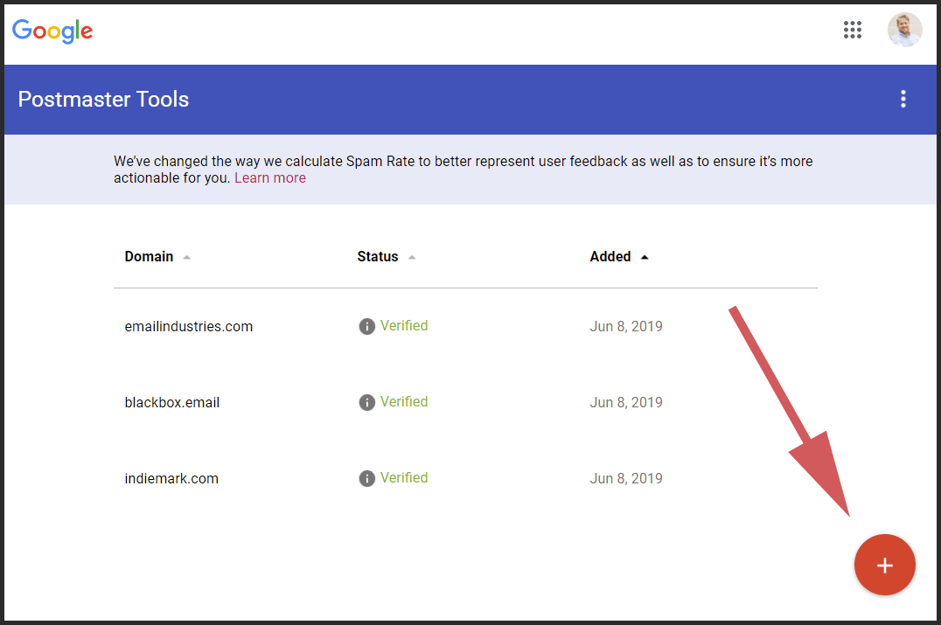Click the info icon beside indiemark.com status
The image size is (941, 625).
(x=366, y=477)
